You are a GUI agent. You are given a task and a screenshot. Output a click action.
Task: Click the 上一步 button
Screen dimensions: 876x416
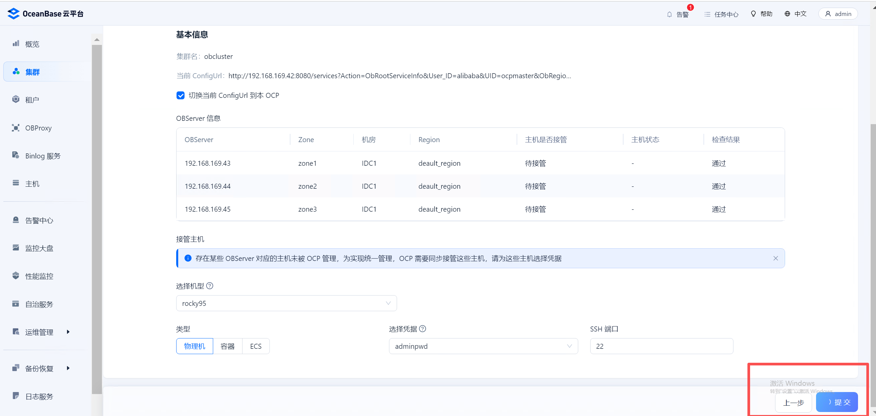pos(793,403)
